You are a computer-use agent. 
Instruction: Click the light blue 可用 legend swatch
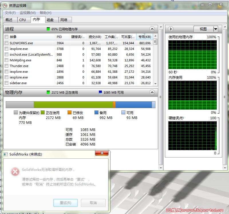[123, 112]
